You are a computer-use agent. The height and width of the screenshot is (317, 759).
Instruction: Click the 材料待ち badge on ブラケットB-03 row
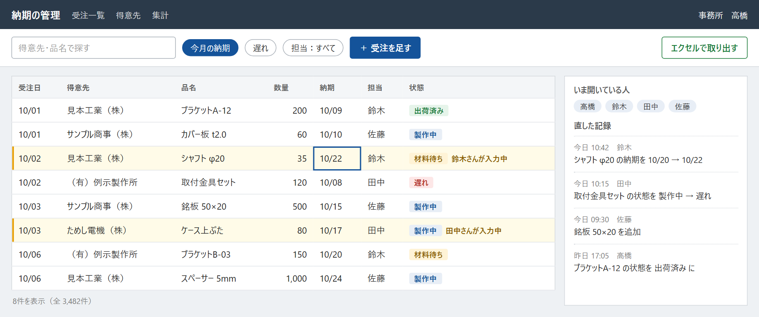click(428, 255)
